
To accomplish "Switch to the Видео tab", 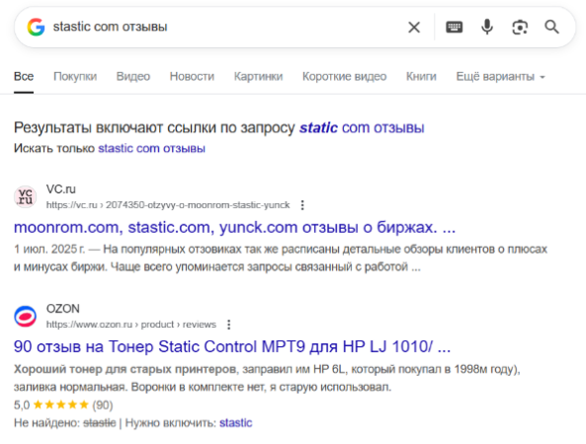I will pyautogui.click(x=133, y=77).
